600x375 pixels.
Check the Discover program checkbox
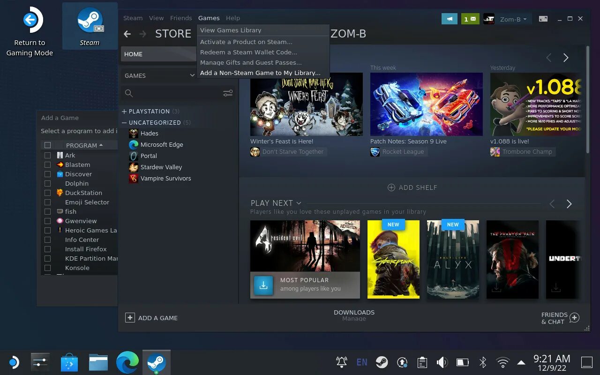(47, 174)
